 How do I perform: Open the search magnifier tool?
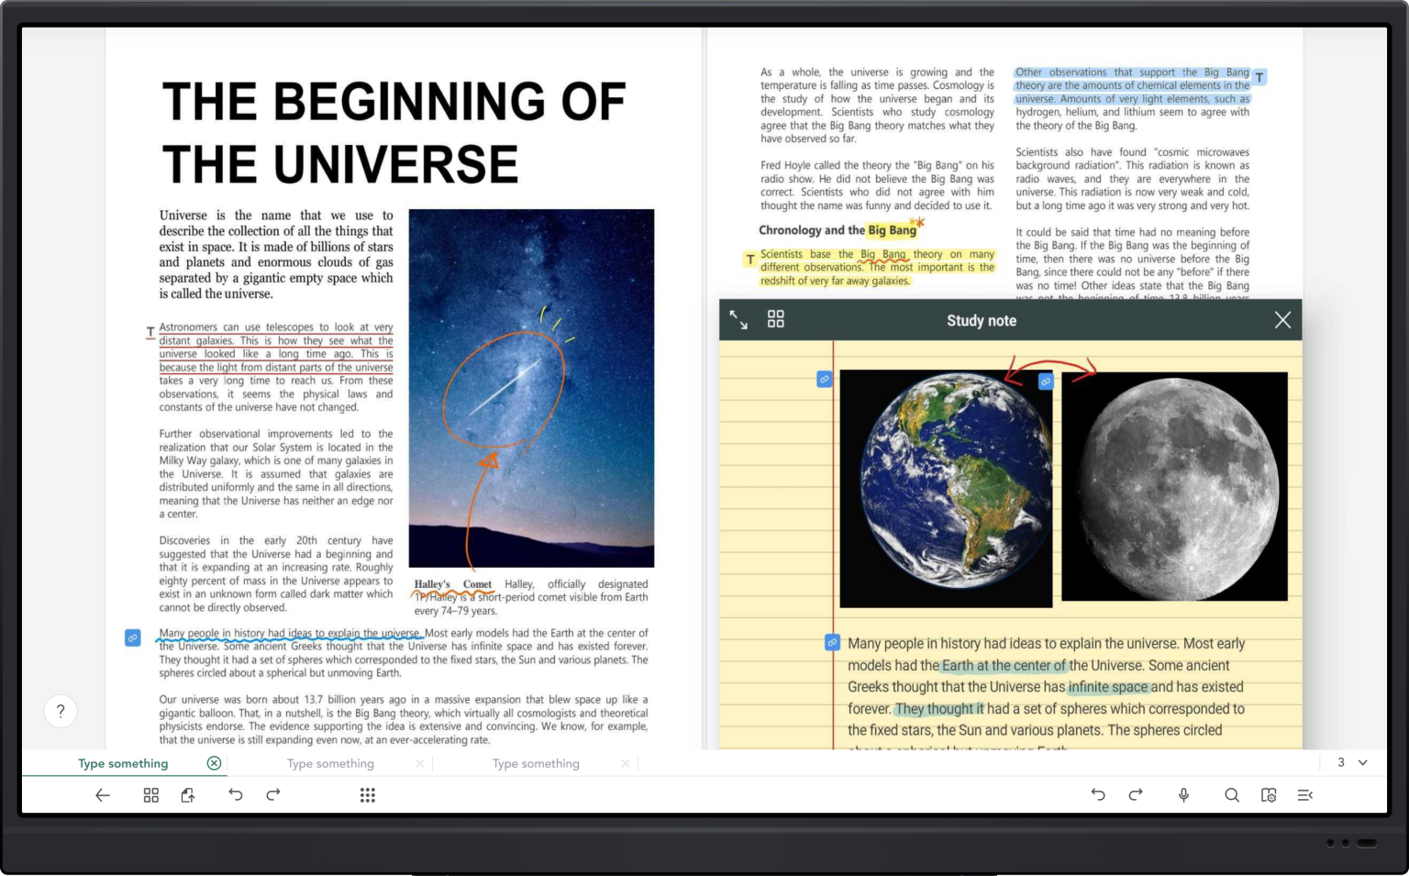(x=1232, y=795)
